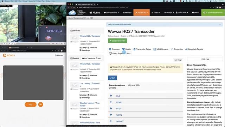Expand the RTSP playback URL section

(x=145, y=109)
